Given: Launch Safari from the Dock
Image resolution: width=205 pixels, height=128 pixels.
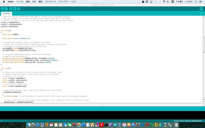Looking at the screenshot, I should (38, 125).
